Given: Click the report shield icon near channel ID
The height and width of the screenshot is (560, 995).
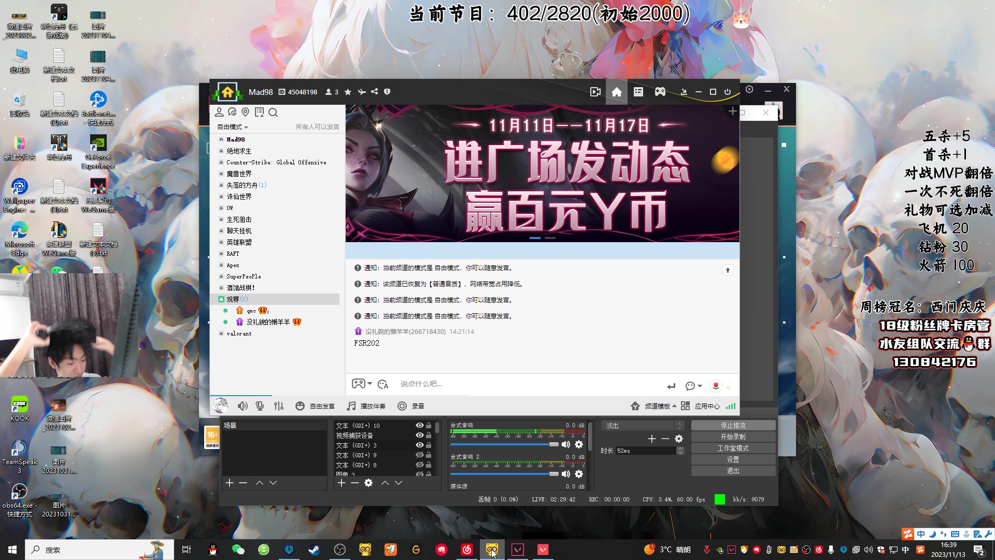Looking at the screenshot, I should (387, 92).
